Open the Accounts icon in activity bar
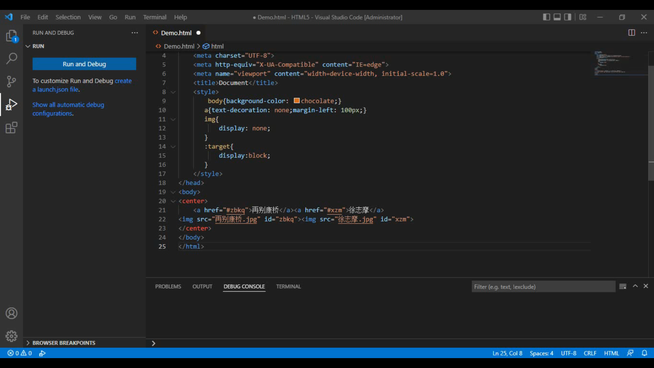Screen dimensions: 654x368 coord(11,313)
